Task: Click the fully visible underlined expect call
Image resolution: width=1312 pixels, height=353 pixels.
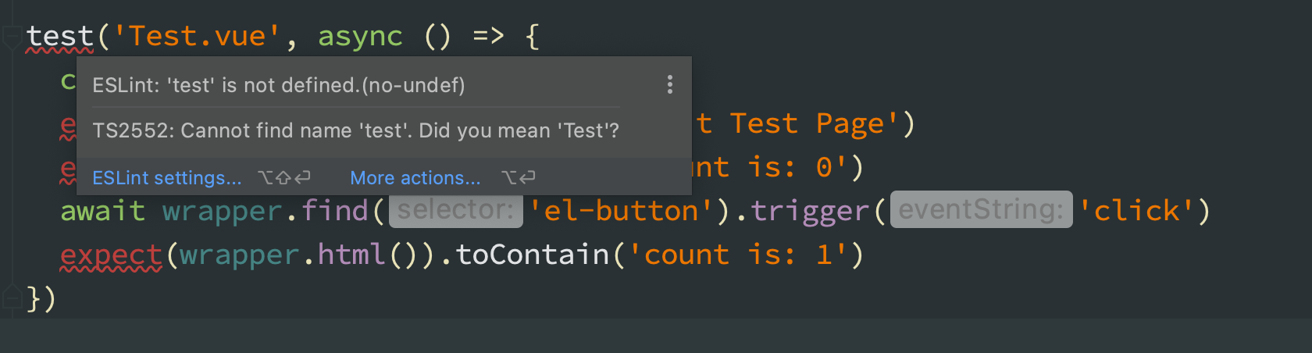Action: [x=111, y=255]
